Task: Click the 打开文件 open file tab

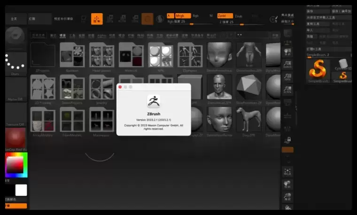Action: click(39, 36)
